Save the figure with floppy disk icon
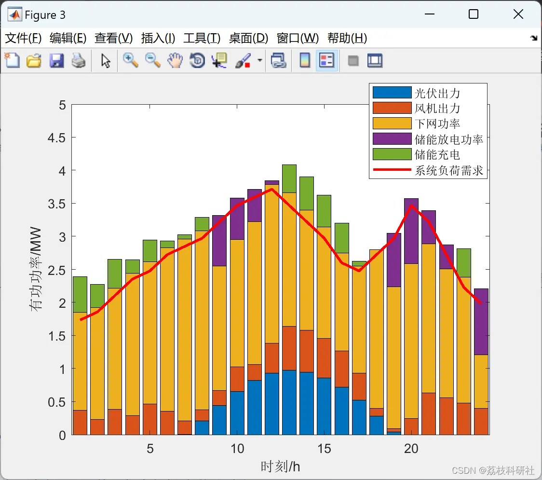 click(56, 60)
